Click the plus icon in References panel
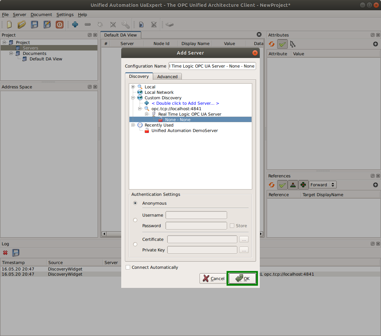This screenshot has width=381, height=336. (376, 185)
